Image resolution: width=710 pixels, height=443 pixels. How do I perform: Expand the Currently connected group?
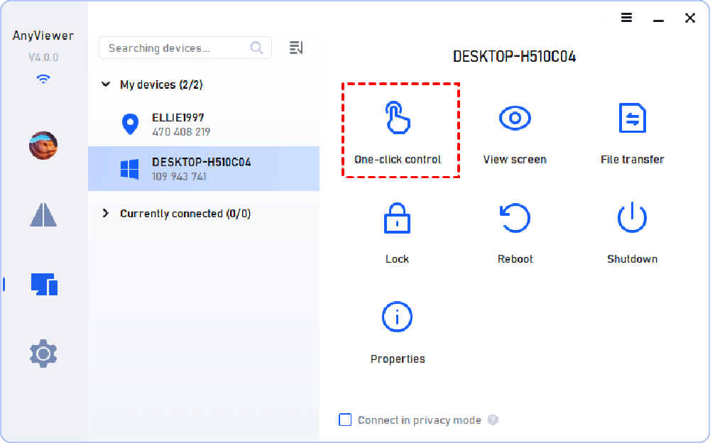106,214
